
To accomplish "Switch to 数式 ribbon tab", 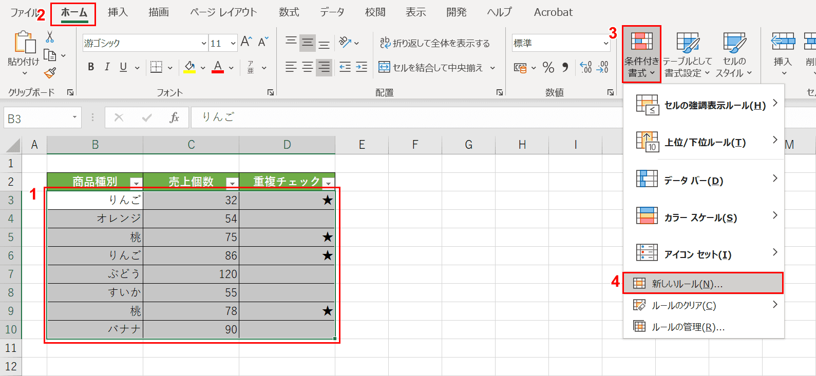I will tap(289, 12).
